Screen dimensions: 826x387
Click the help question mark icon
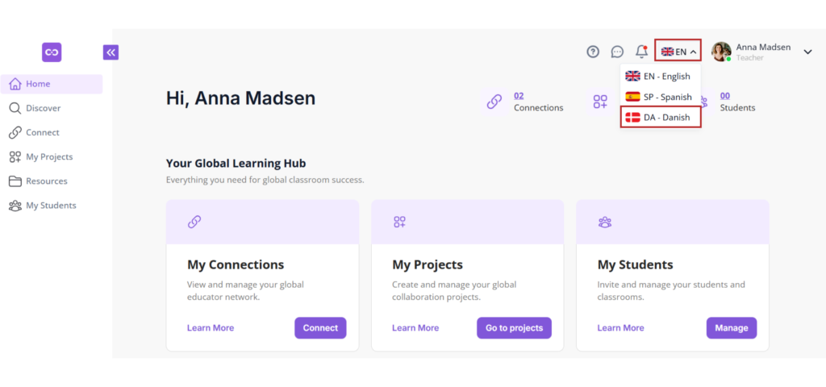coord(593,52)
